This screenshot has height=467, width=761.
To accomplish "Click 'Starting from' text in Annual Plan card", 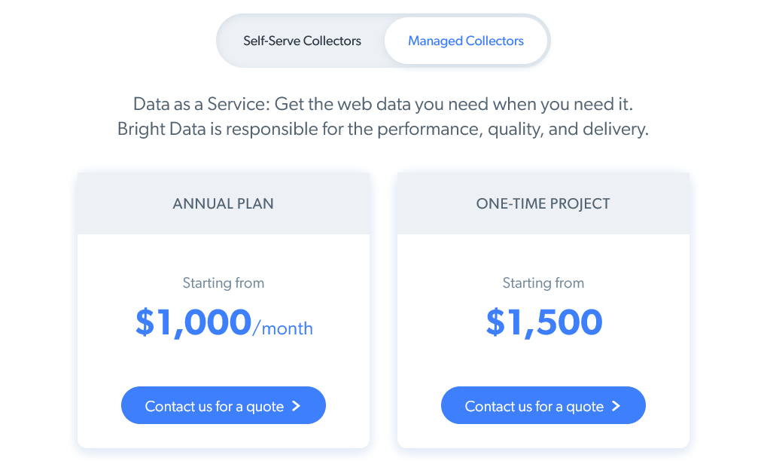I will tap(224, 283).
